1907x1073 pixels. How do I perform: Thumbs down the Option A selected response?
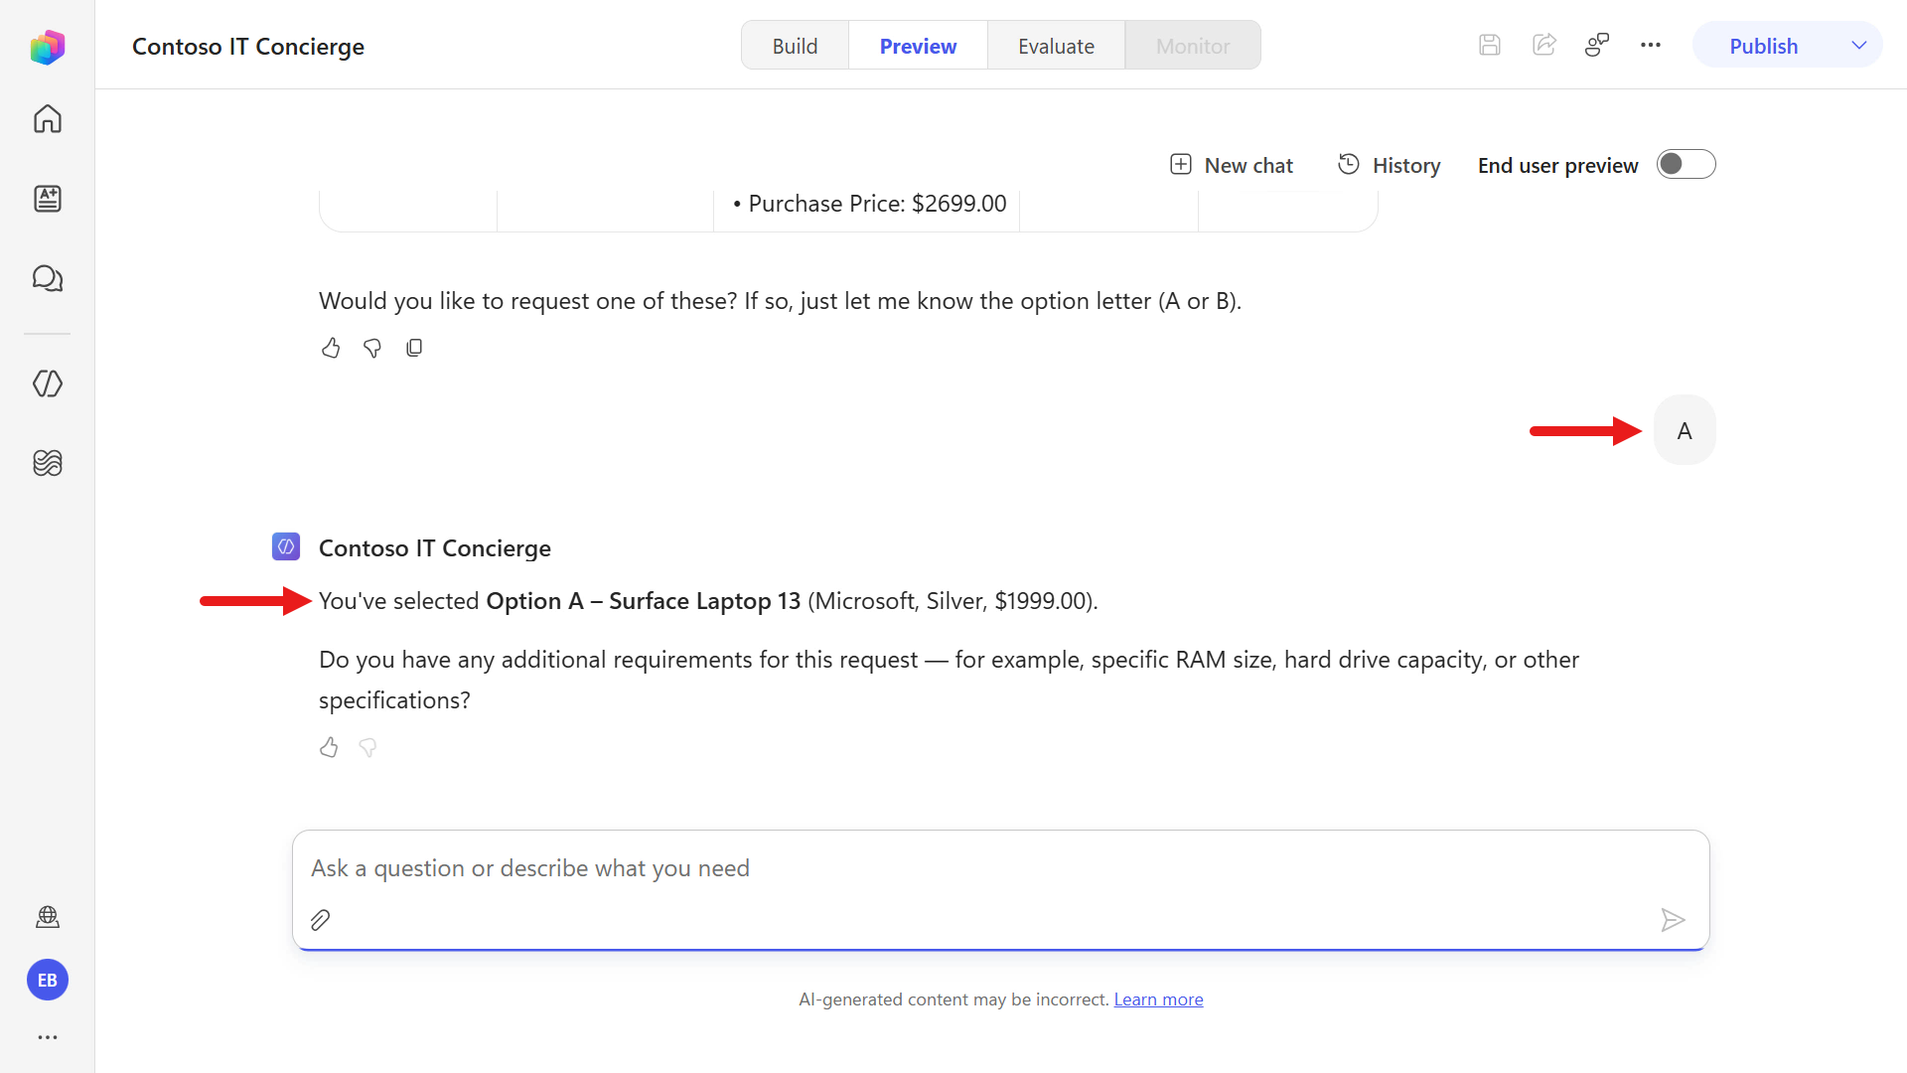click(x=367, y=747)
